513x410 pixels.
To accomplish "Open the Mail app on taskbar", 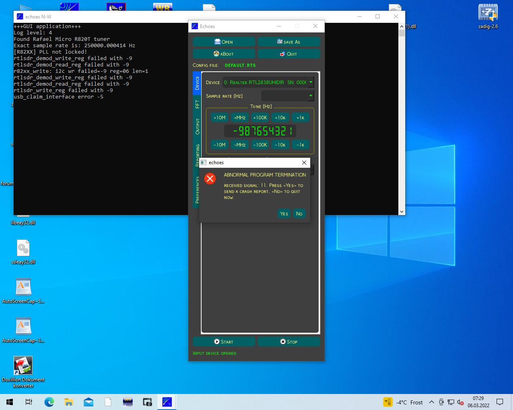I will [89, 402].
